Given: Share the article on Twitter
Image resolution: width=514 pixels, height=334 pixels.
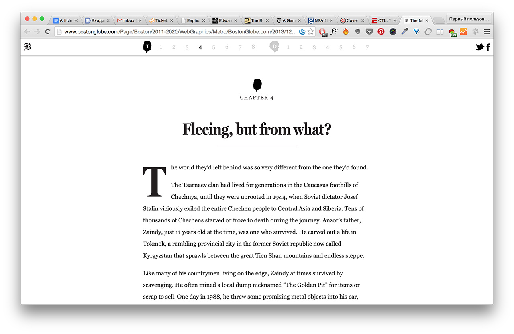Looking at the screenshot, I should 479,47.
